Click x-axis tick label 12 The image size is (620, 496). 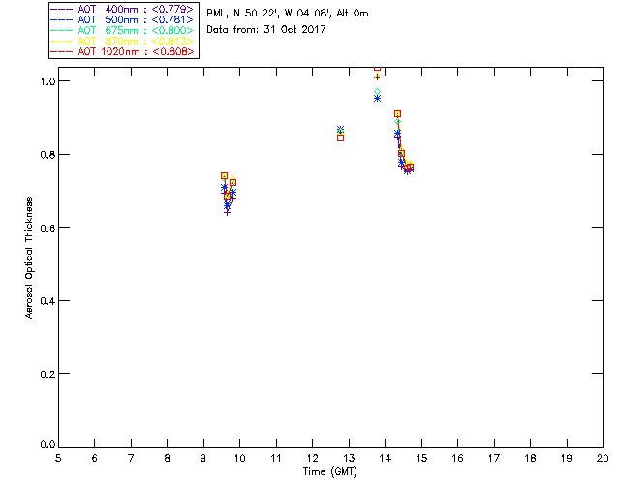[312, 458]
